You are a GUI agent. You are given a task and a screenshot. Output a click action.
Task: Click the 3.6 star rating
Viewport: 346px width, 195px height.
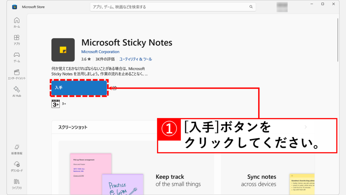click(x=86, y=59)
